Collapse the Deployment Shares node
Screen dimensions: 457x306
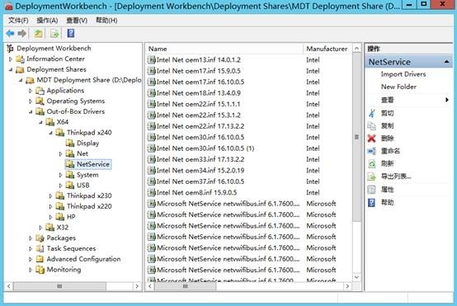click(11, 69)
